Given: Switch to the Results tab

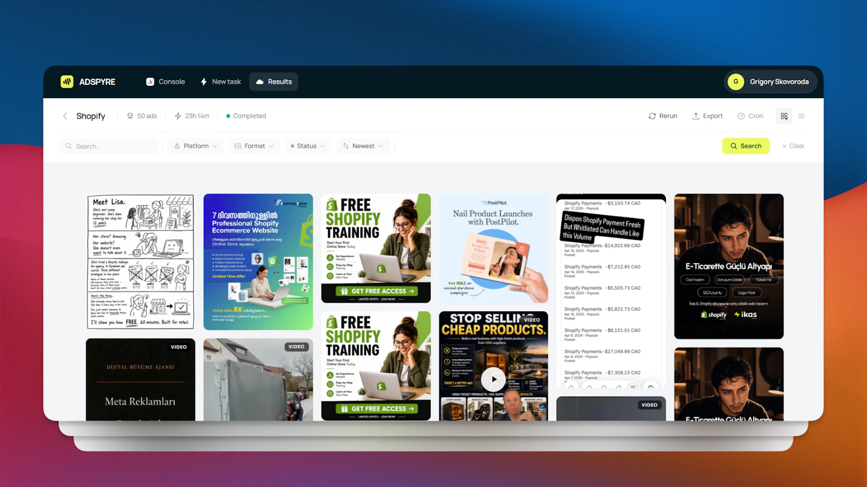Looking at the screenshot, I should point(274,82).
